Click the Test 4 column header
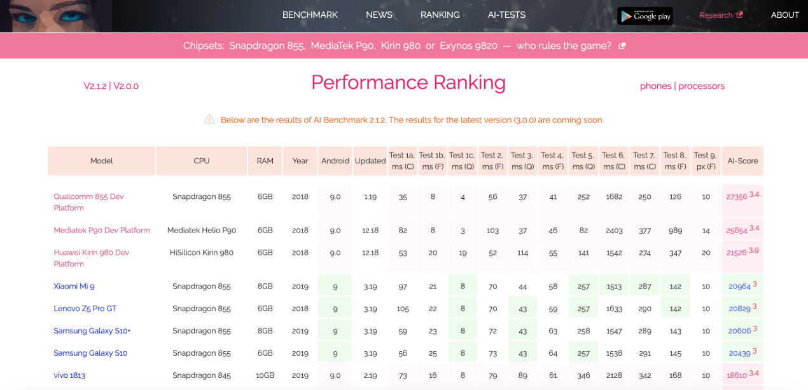 pos(552,161)
